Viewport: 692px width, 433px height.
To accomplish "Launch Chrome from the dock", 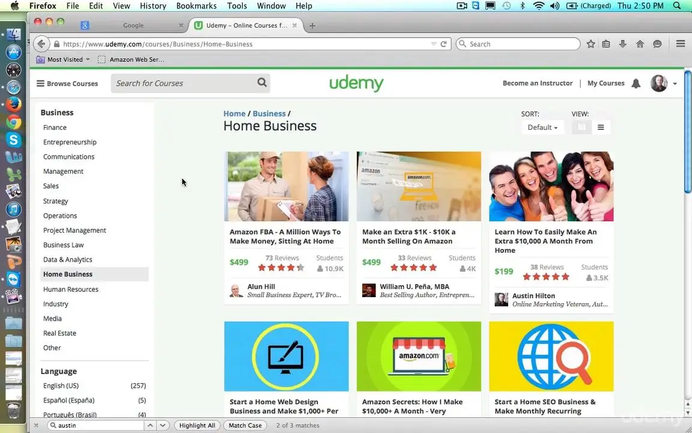I will click(14, 122).
